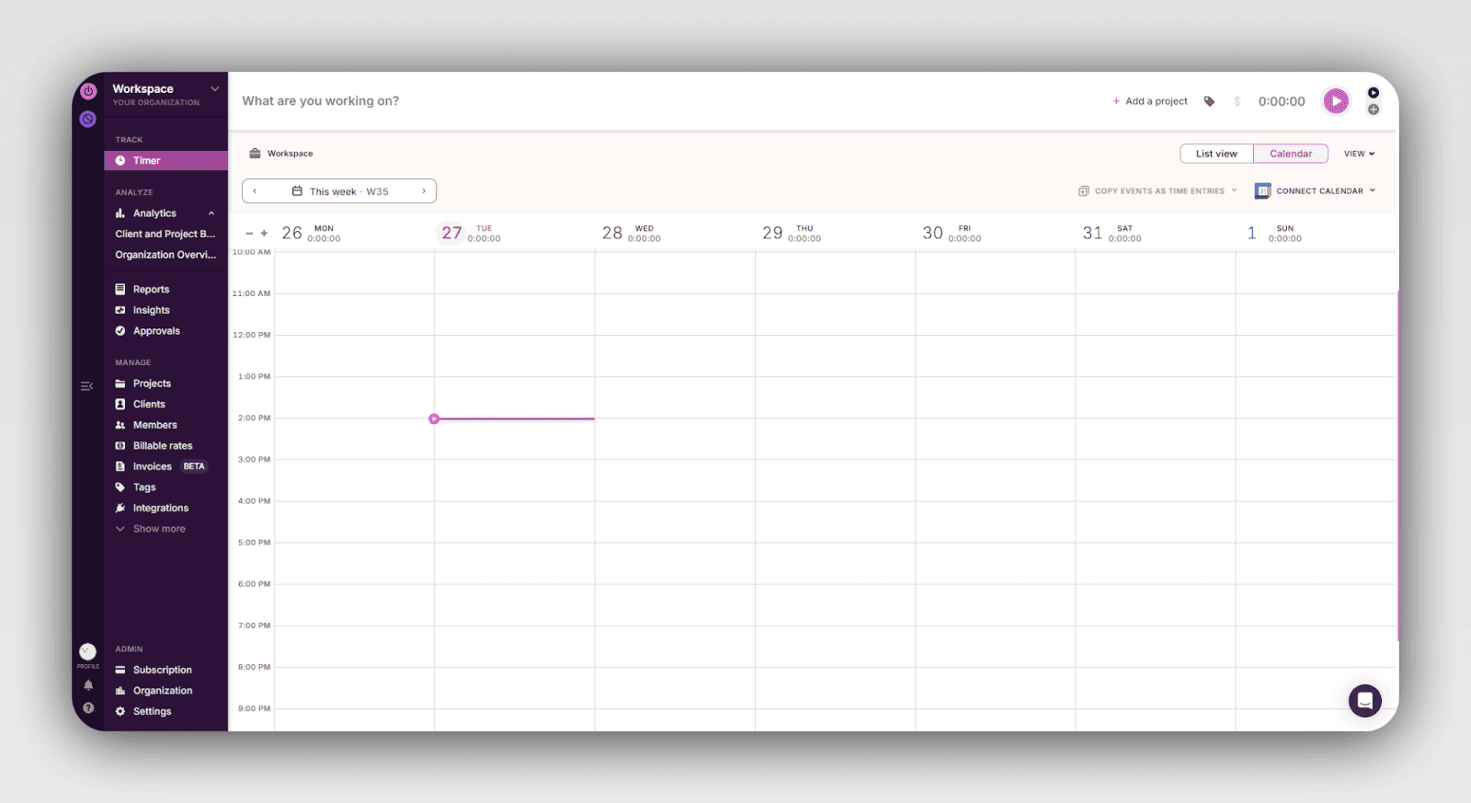Screen dimensions: 1471x803
Task: Start the timer with the play button
Action: pyautogui.click(x=1335, y=101)
